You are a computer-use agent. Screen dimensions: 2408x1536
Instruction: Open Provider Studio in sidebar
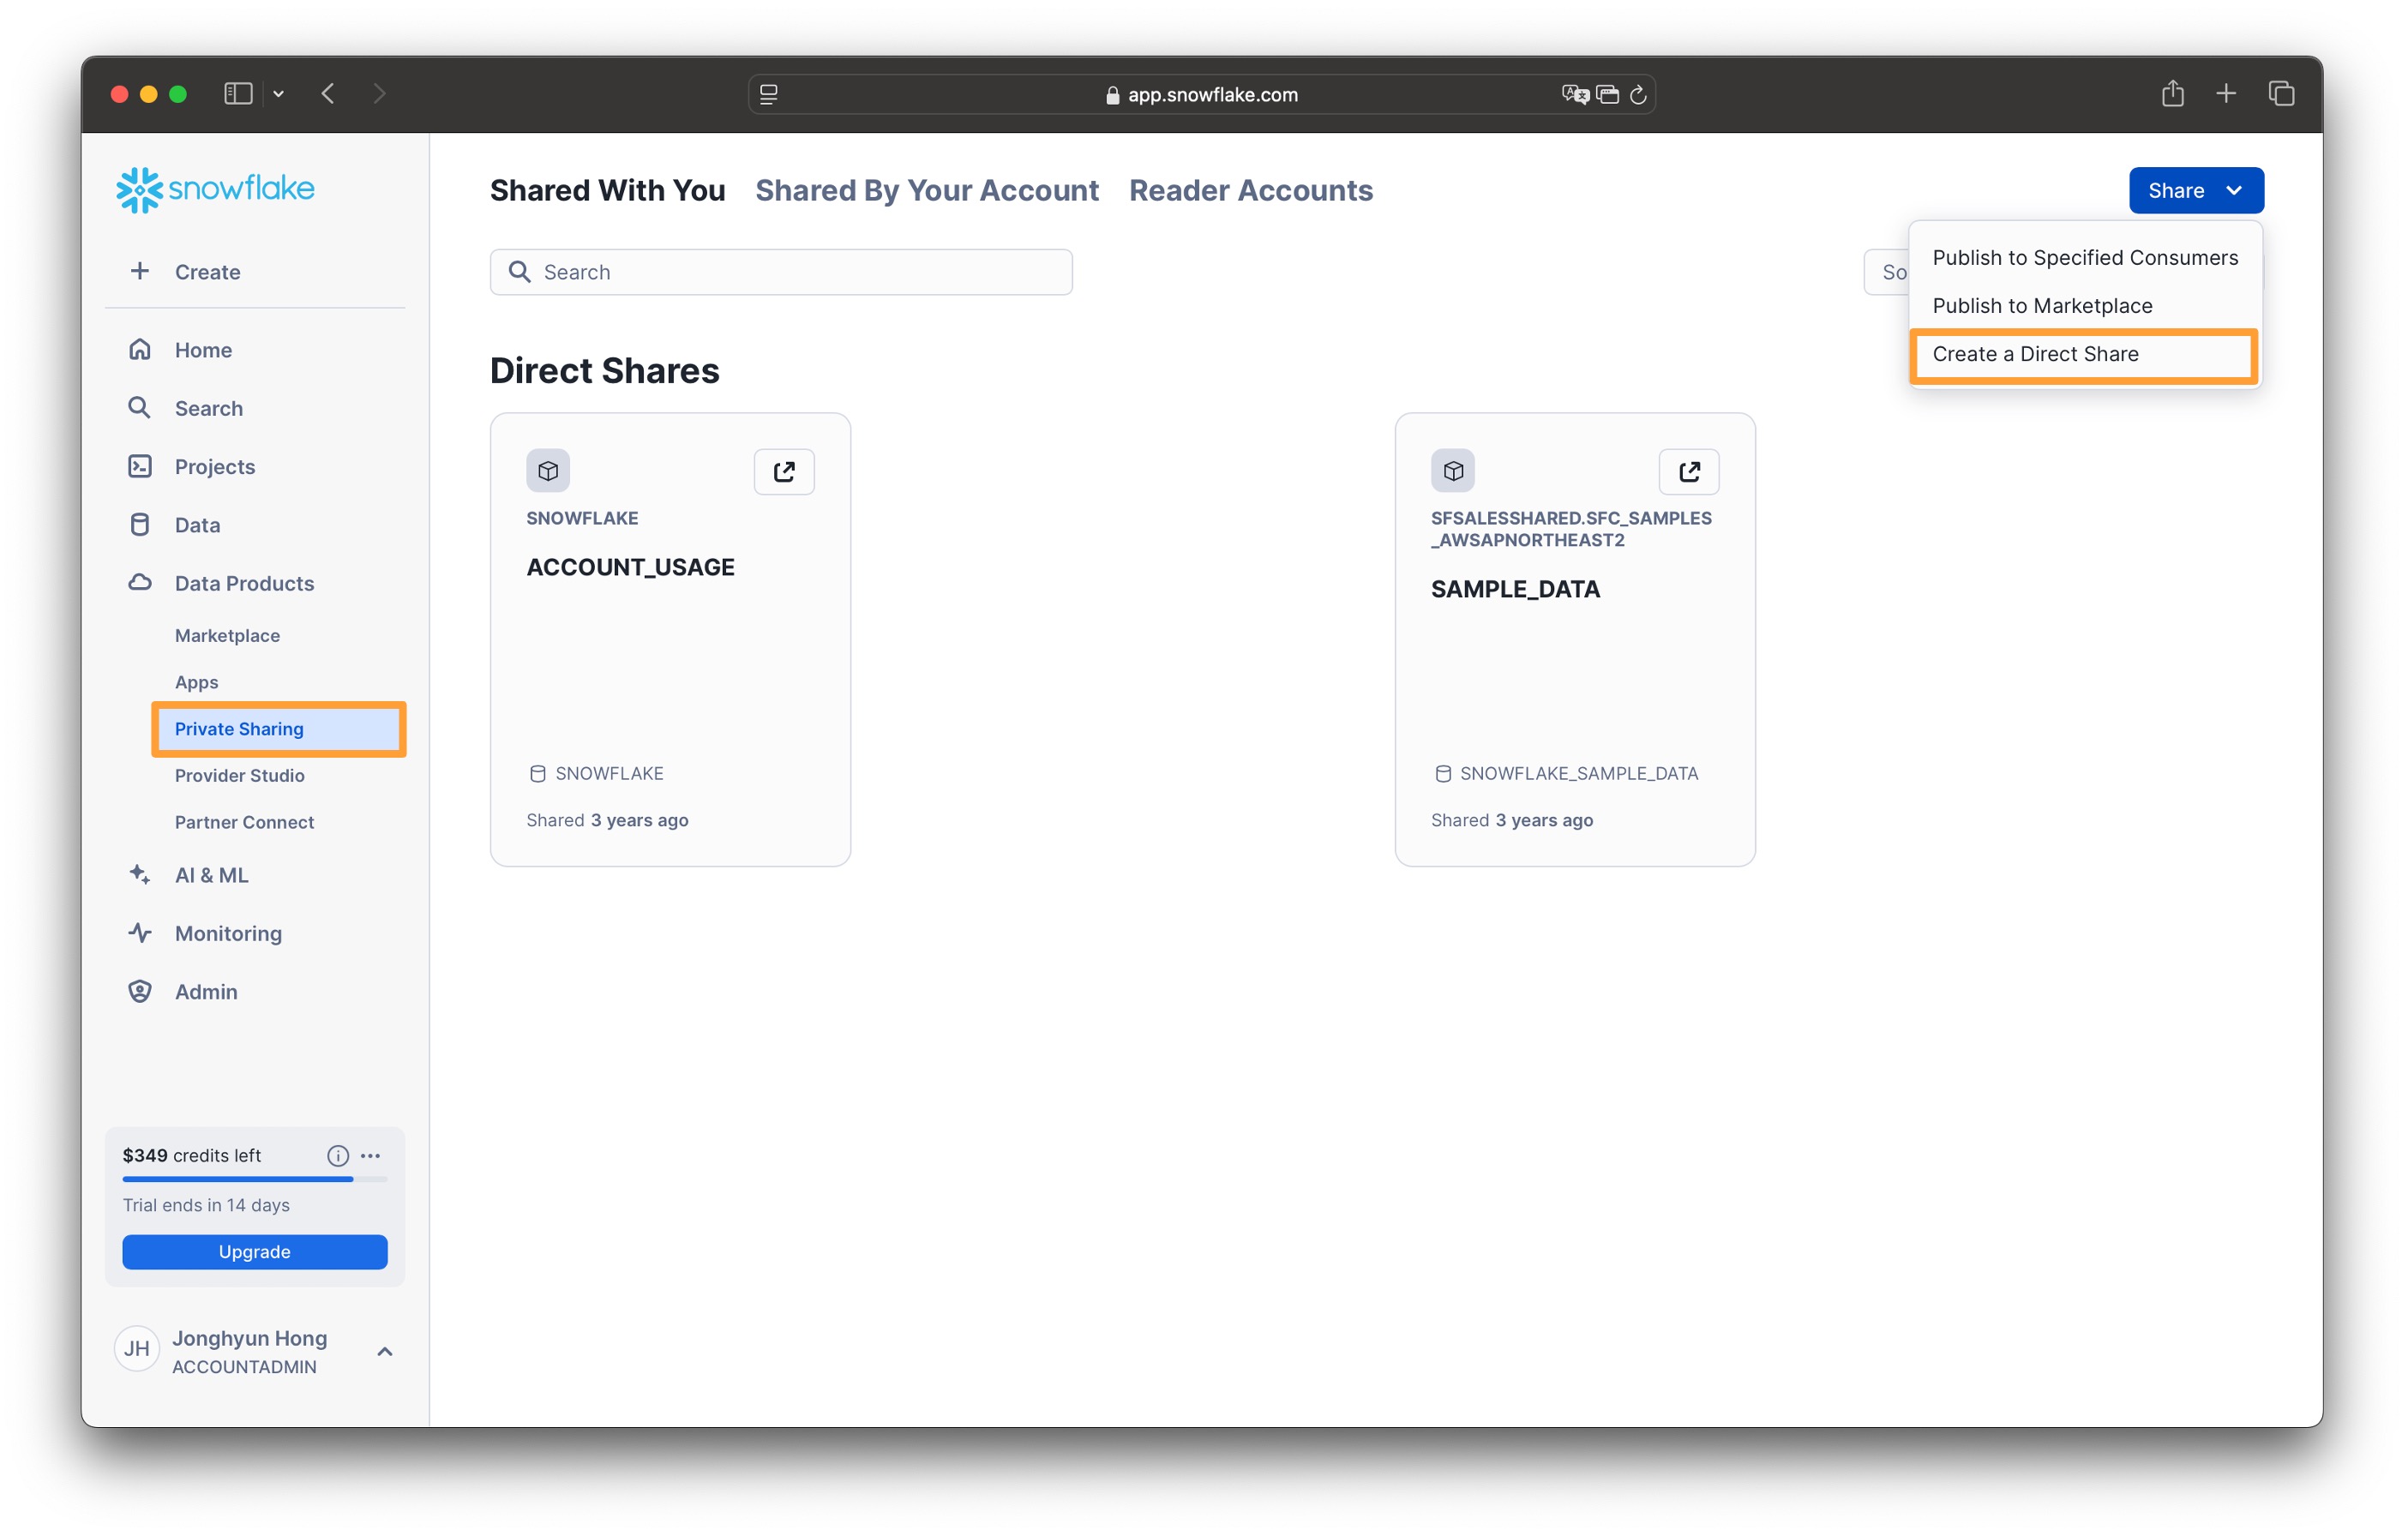[x=239, y=775]
